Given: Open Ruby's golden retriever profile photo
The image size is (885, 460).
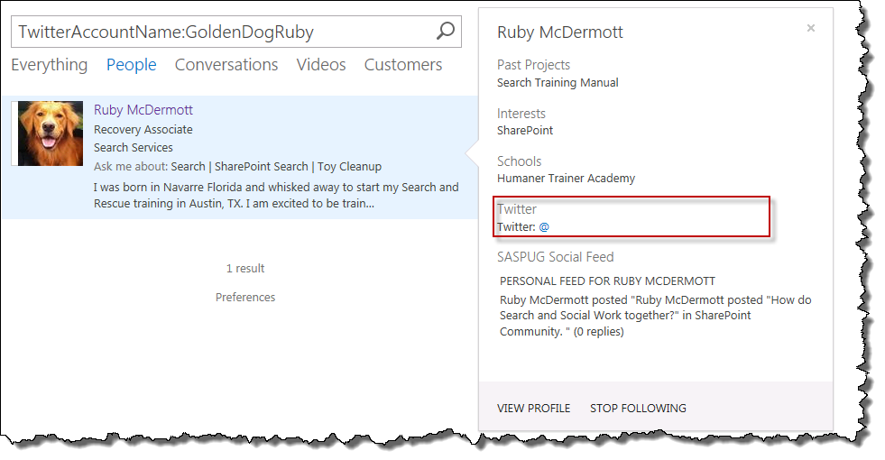Looking at the screenshot, I should (51, 133).
